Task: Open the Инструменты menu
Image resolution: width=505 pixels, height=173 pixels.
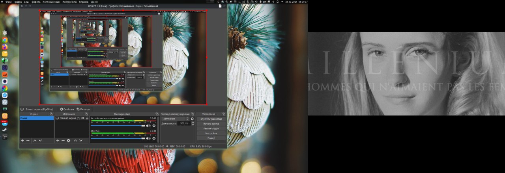Action: point(69,2)
